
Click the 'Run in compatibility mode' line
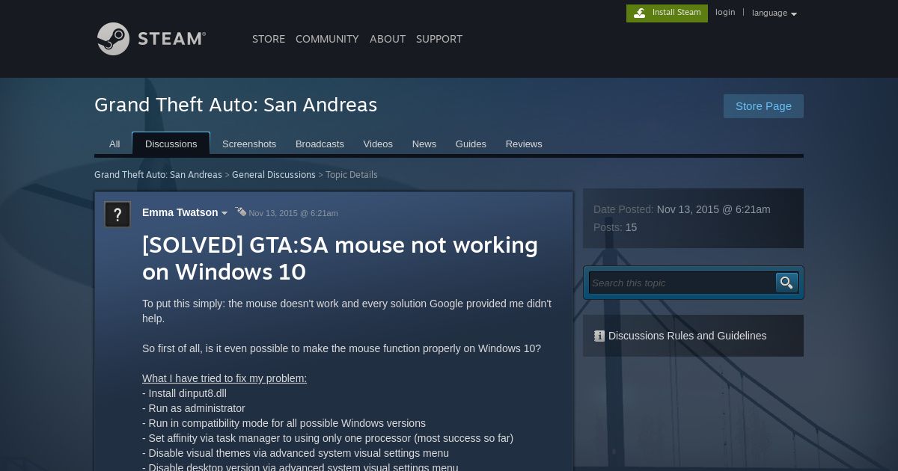[x=284, y=423]
